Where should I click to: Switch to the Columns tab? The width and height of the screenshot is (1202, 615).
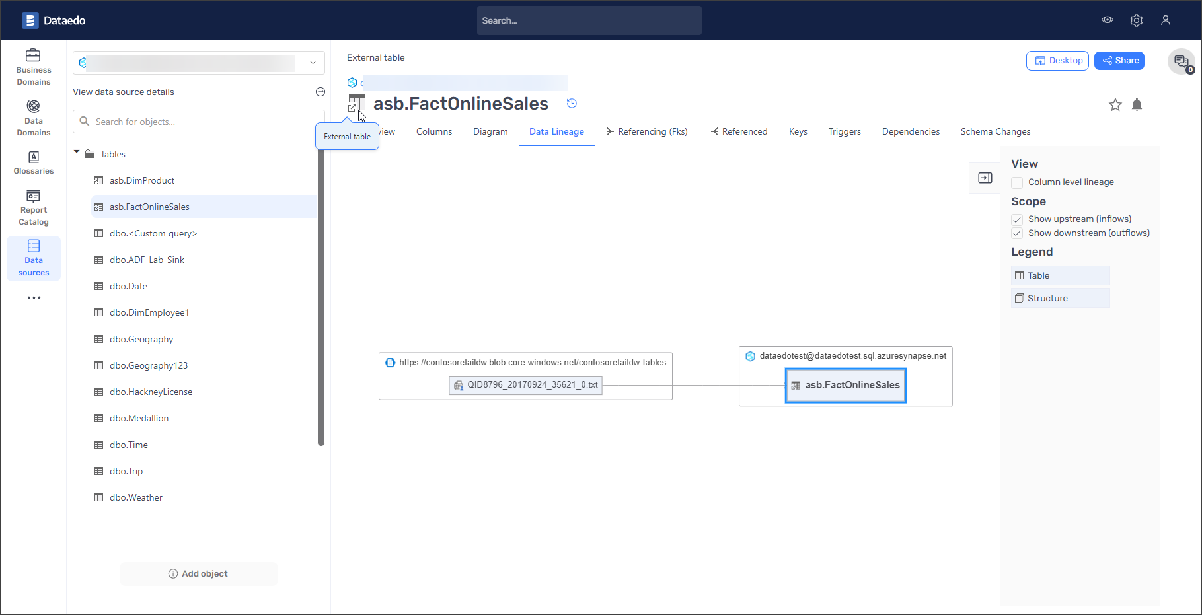[434, 131]
